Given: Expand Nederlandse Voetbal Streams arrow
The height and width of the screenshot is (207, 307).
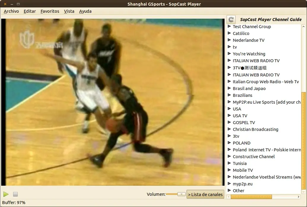Looking at the screenshot, I should tap(229, 177).
